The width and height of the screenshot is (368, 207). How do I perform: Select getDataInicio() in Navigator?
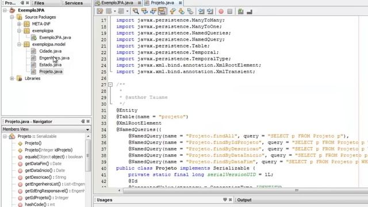pos(45,170)
